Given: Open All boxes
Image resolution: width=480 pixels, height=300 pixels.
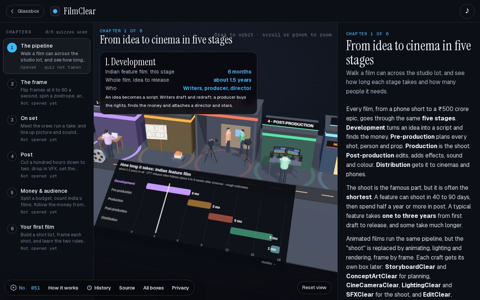Looking at the screenshot, I should 153,288.
